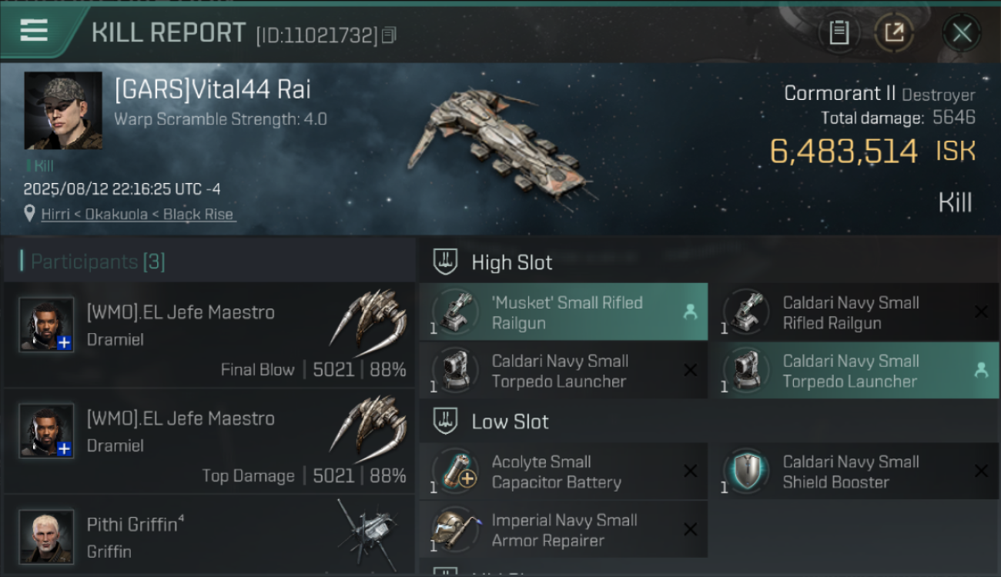Select the Acolyte Small Capacitor Battery

pos(564,471)
